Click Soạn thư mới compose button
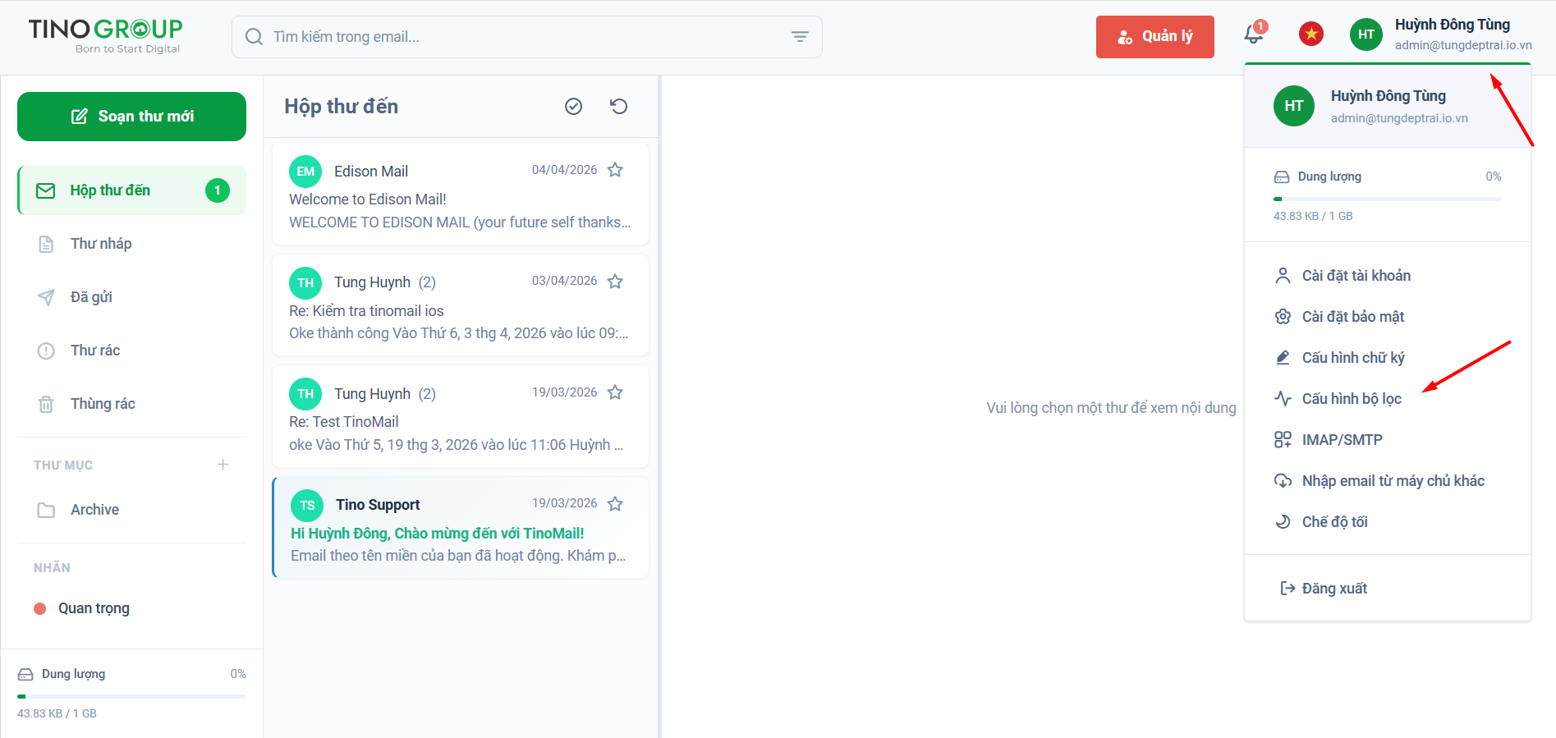Screen dimensions: 1556x738 (131, 117)
